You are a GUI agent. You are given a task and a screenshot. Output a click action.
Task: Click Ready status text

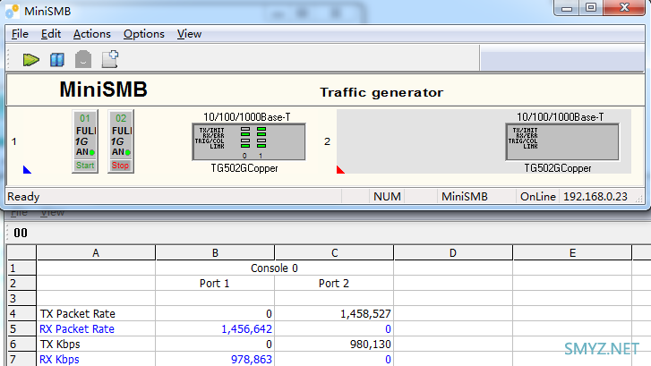pyautogui.click(x=23, y=197)
